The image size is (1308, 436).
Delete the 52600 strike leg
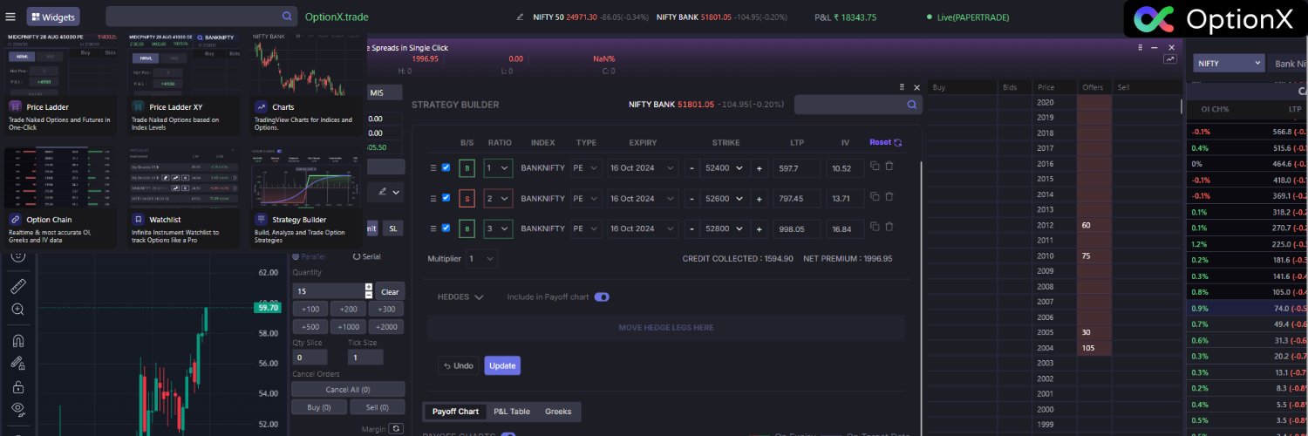coord(889,198)
